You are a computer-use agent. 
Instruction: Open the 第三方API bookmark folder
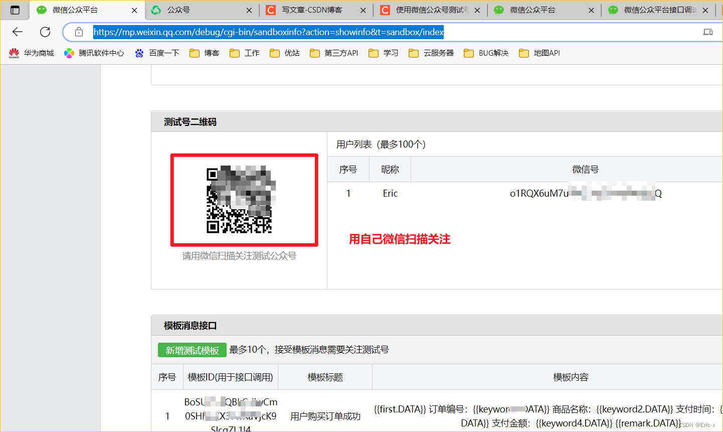pos(334,53)
